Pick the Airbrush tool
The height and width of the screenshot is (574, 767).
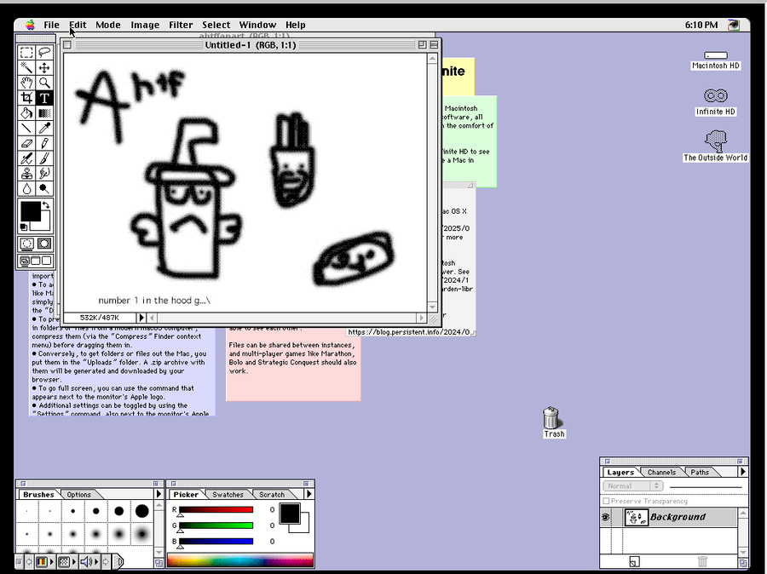pos(26,158)
